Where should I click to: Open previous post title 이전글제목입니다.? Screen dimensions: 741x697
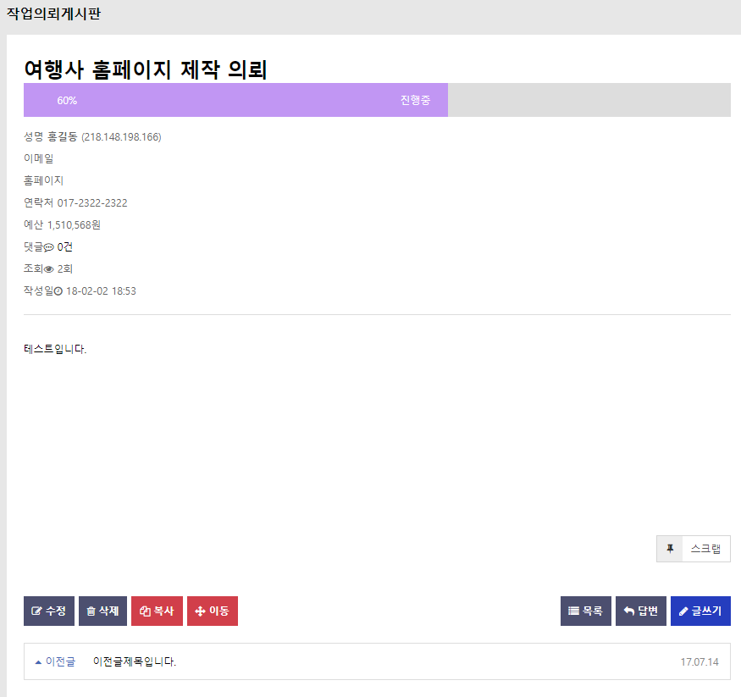pos(134,661)
